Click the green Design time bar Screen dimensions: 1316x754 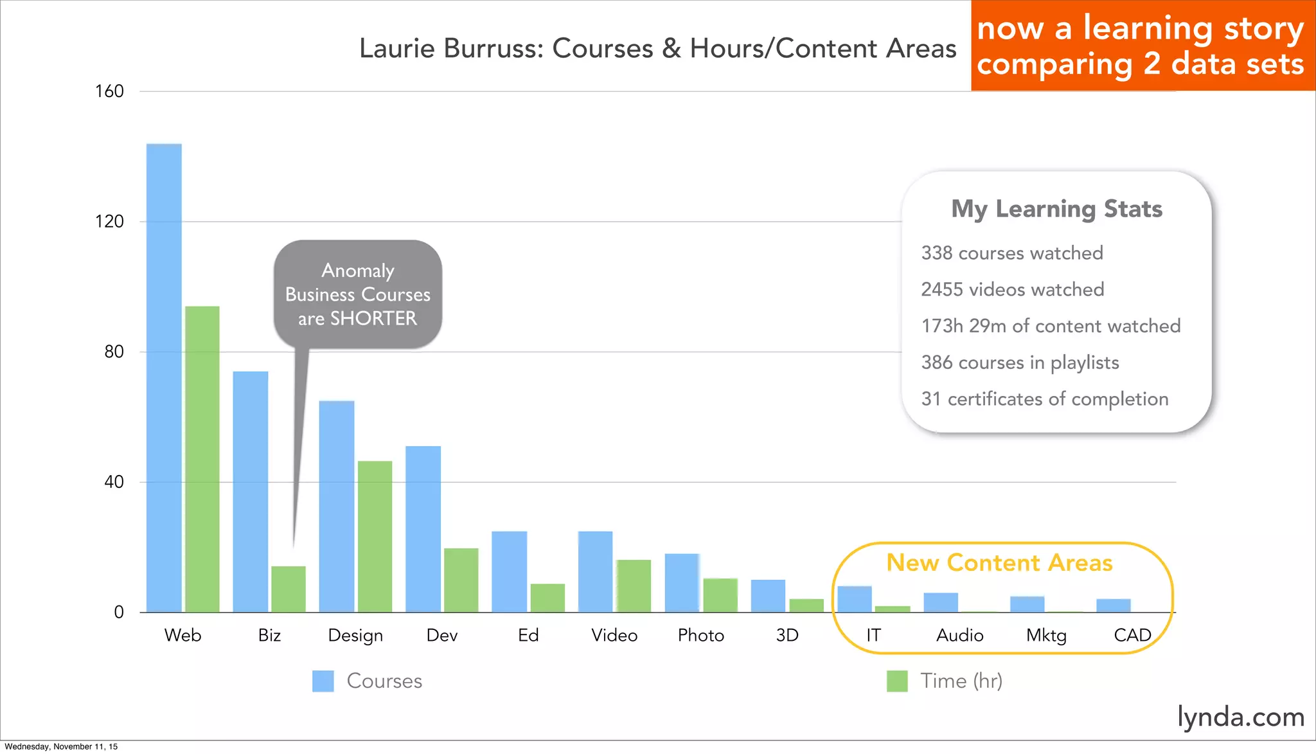tap(375, 536)
